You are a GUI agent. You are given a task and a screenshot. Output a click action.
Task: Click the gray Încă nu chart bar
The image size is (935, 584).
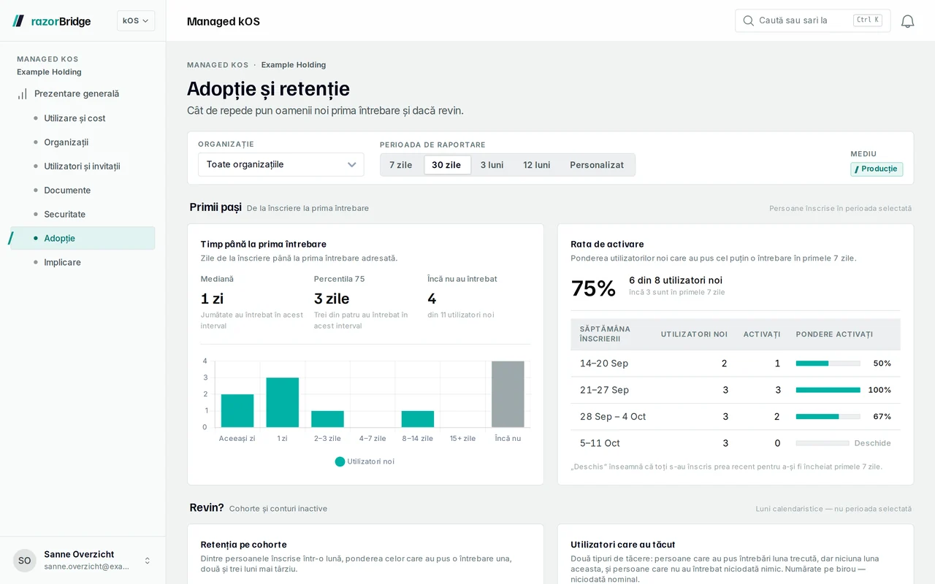point(508,394)
